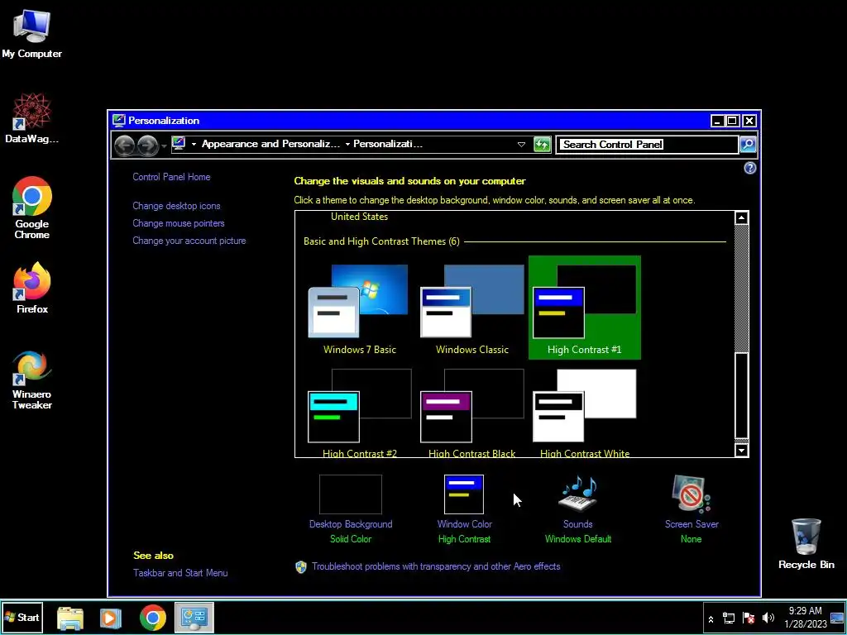
Task: Open Winaero Tweaker desktop shortcut
Action: (x=32, y=380)
